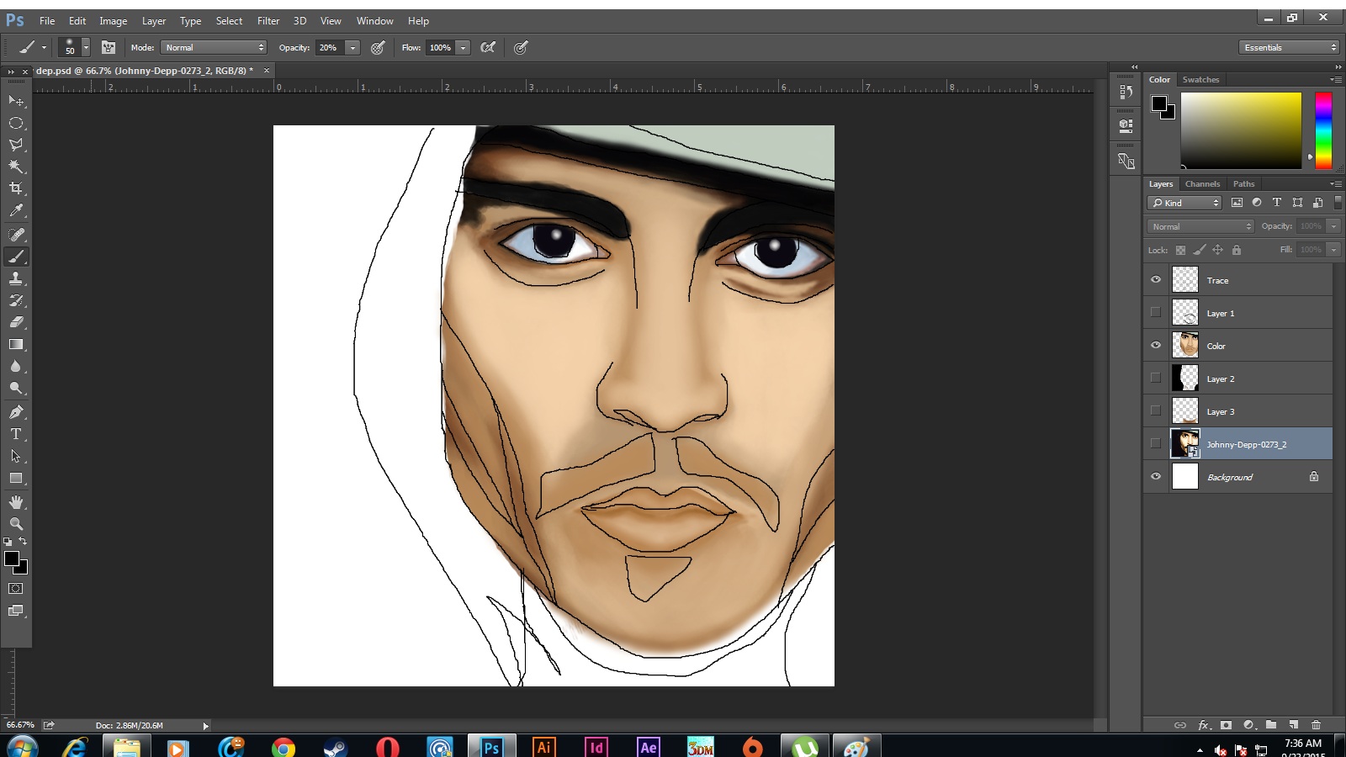Select the Hand tool
Image resolution: width=1346 pixels, height=757 pixels.
[x=16, y=502]
